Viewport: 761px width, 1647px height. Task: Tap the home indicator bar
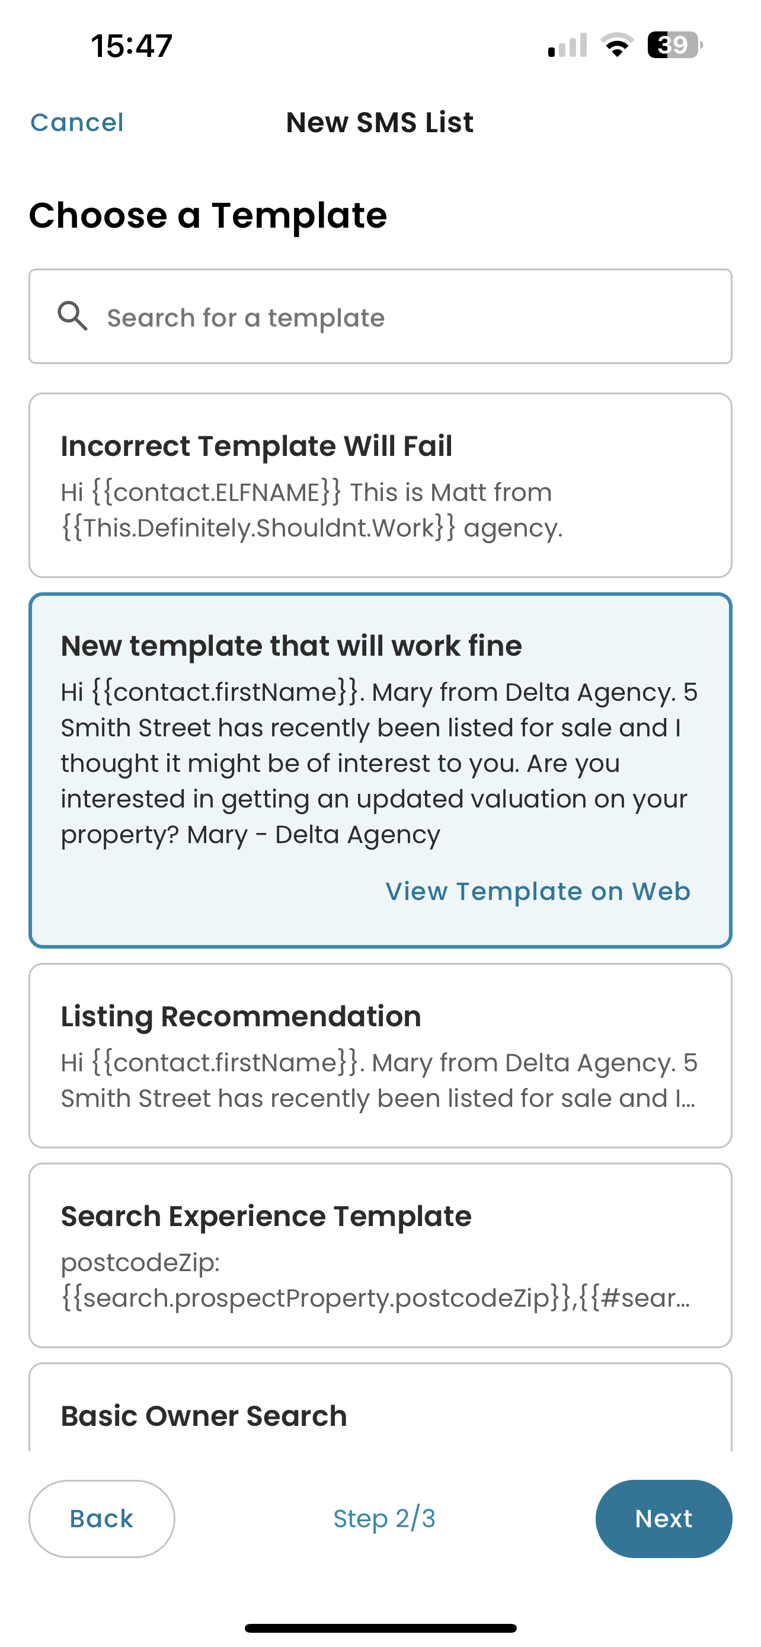coord(380,1628)
